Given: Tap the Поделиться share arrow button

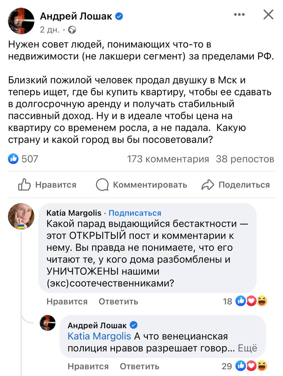Looking at the screenshot, I should click(236, 185).
